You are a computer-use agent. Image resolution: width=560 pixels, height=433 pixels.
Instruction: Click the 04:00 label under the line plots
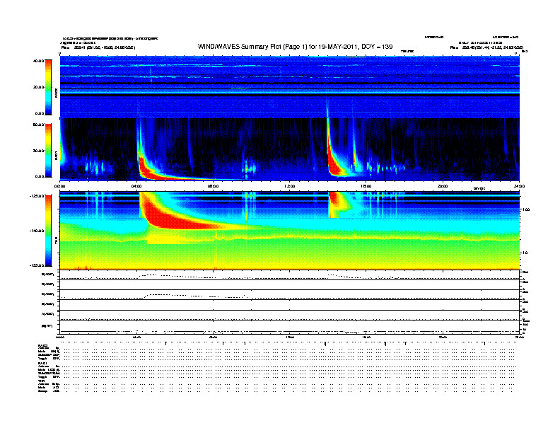(136, 337)
